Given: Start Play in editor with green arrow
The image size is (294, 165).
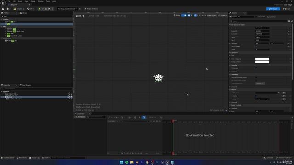Looking at the screenshot, I should click(39, 9).
